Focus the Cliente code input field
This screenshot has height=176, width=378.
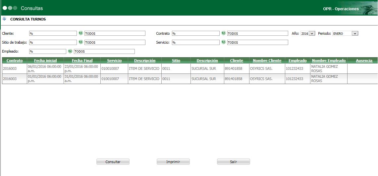pos(53,33)
